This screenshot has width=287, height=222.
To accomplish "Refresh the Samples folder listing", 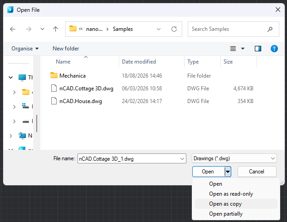I will 174,29.
